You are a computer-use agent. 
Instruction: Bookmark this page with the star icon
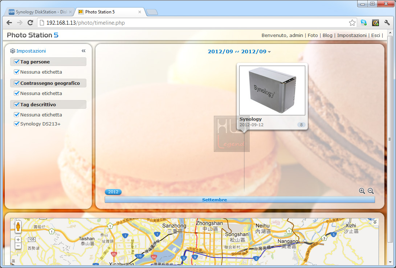(352, 23)
